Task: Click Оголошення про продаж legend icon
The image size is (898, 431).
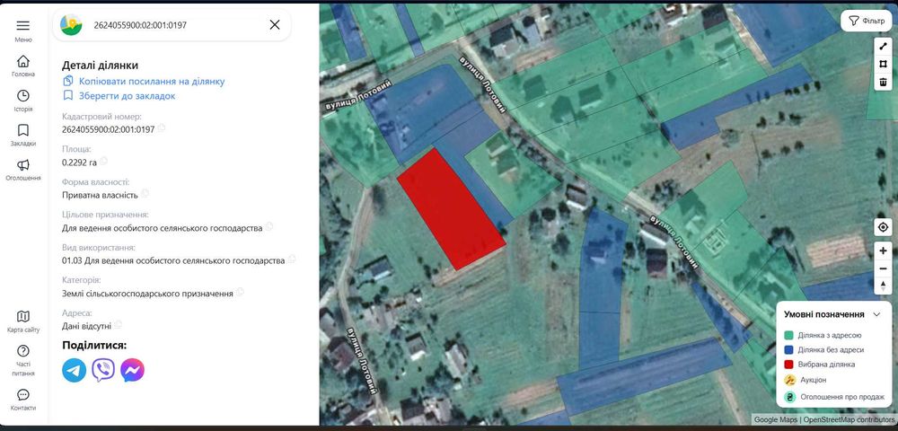Action: [789, 397]
